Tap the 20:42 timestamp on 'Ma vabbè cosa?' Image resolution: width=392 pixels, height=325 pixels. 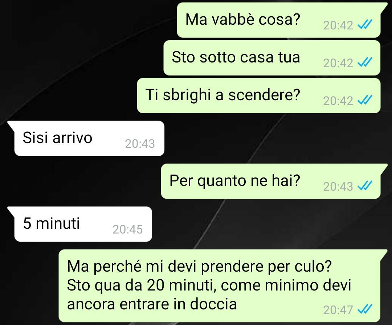click(338, 25)
